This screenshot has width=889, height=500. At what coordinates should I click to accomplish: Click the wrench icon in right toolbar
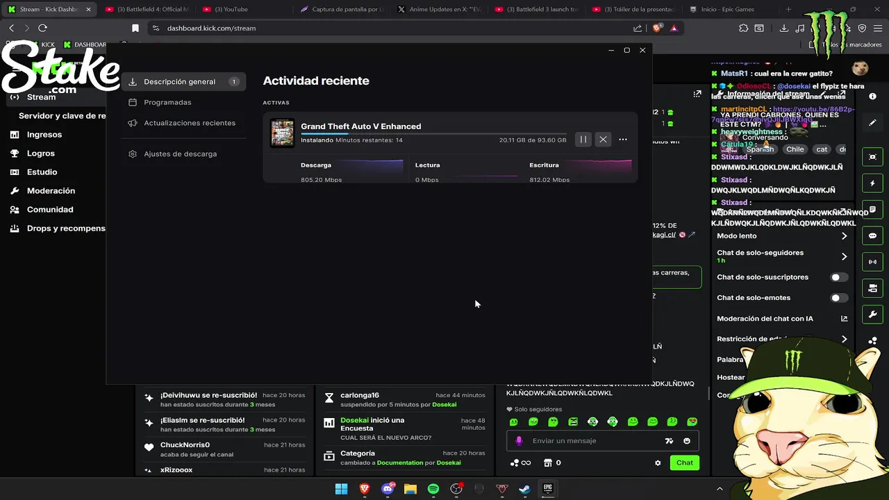coord(873,315)
